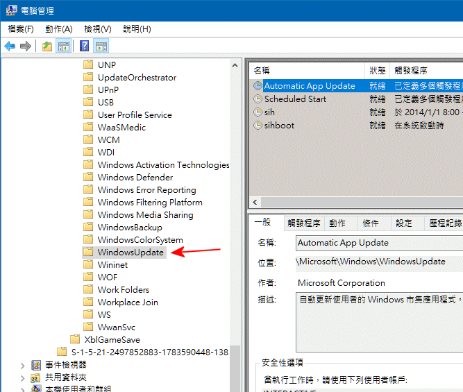Sort by the 狀態 column header
This screenshot has height=392, width=463.
coord(378,71)
